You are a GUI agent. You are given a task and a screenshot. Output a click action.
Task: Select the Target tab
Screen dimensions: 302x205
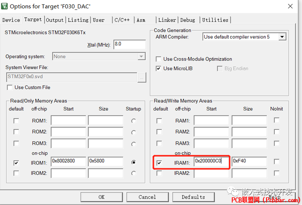(x=33, y=19)
